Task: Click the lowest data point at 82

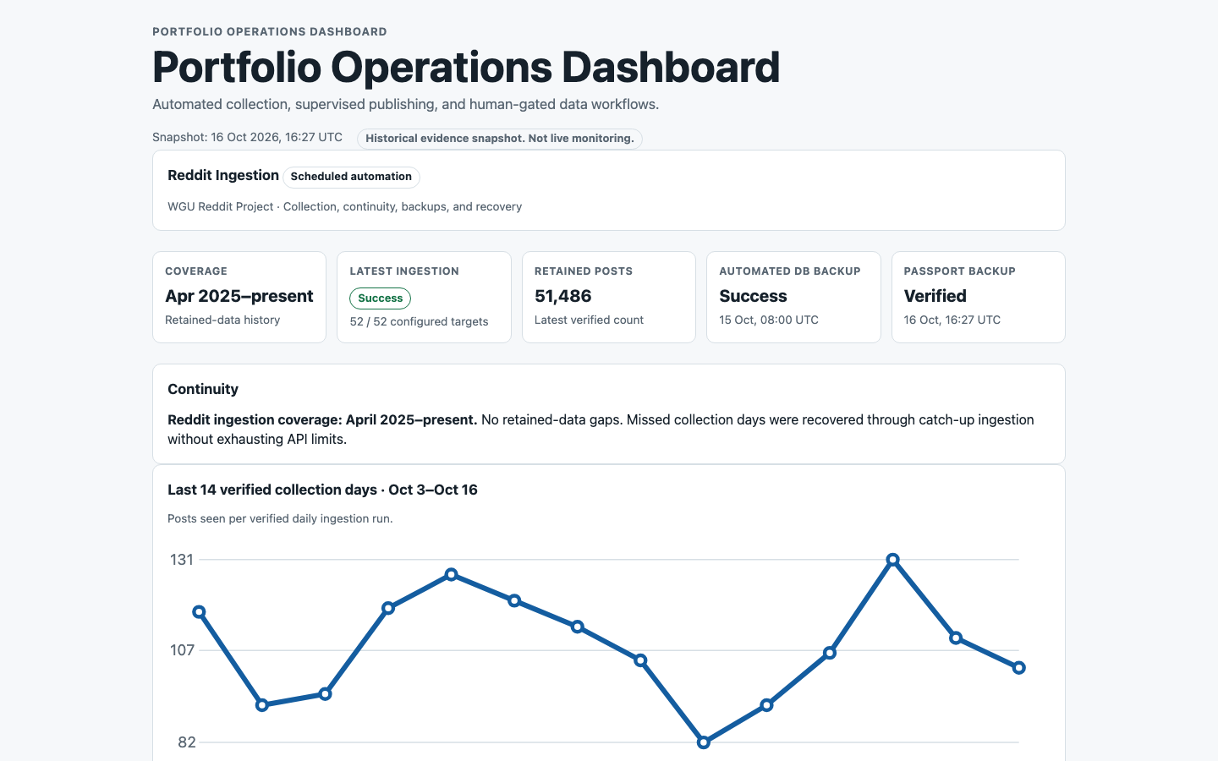Action: (x=703, y=742)
